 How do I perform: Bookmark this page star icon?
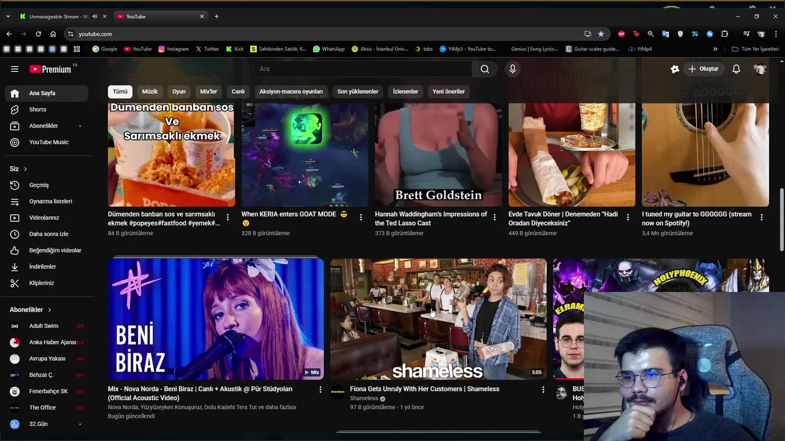[601, 34]
